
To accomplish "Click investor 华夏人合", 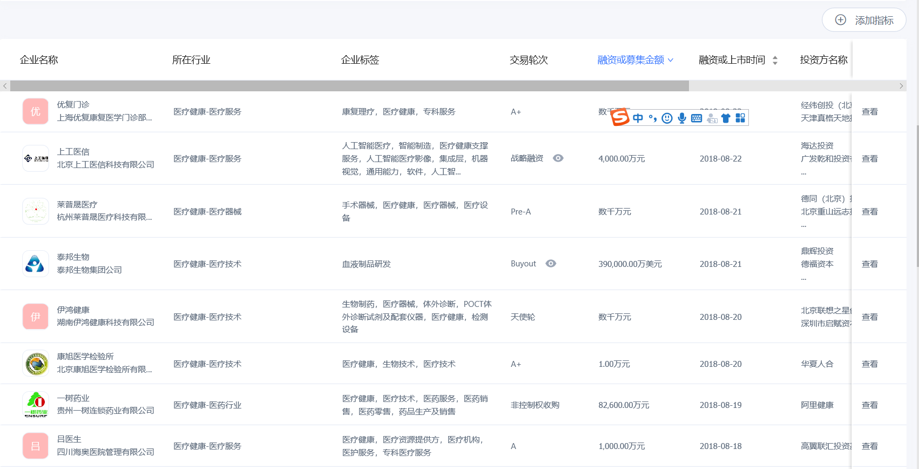I will tap(817, 364).
